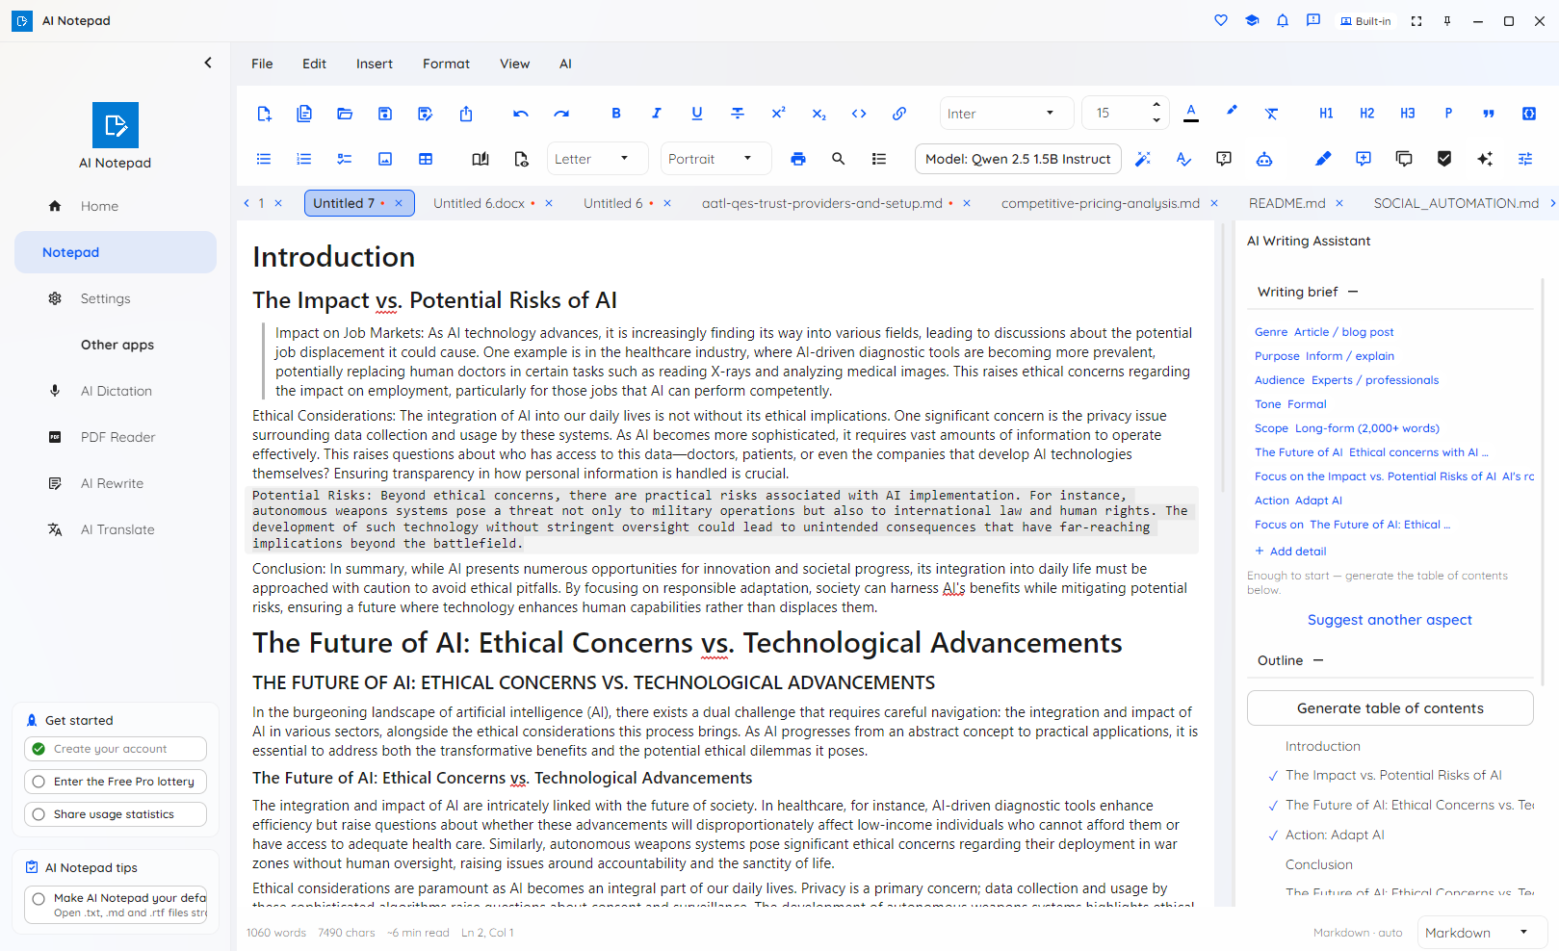Toggle italic formatting
The width and height of the screenshot is (1559, 951).
657,114
